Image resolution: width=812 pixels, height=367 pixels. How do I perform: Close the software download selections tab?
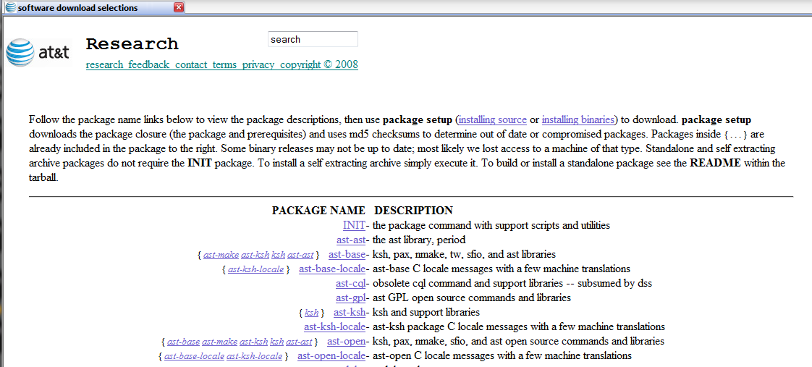[x=179, y=7]
